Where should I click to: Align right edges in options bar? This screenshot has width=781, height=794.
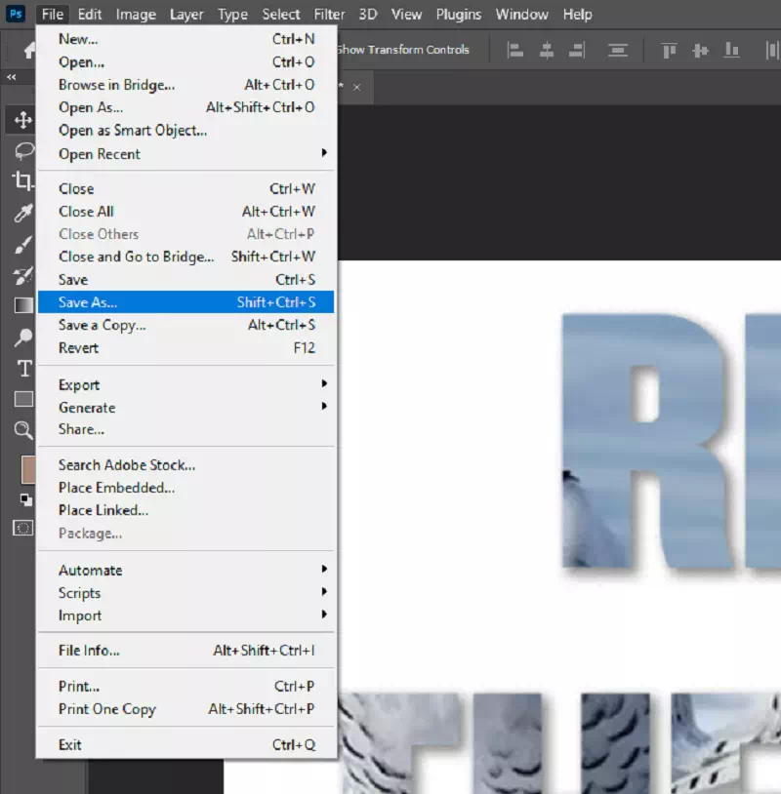pyautogui.click(x=577, y=50)
